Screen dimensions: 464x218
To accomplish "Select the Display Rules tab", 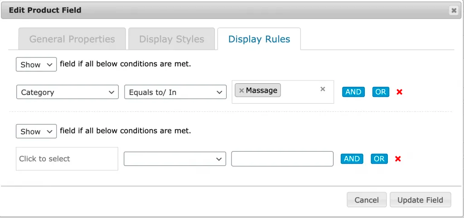I will pyautogui.click(x=259, y=39).
